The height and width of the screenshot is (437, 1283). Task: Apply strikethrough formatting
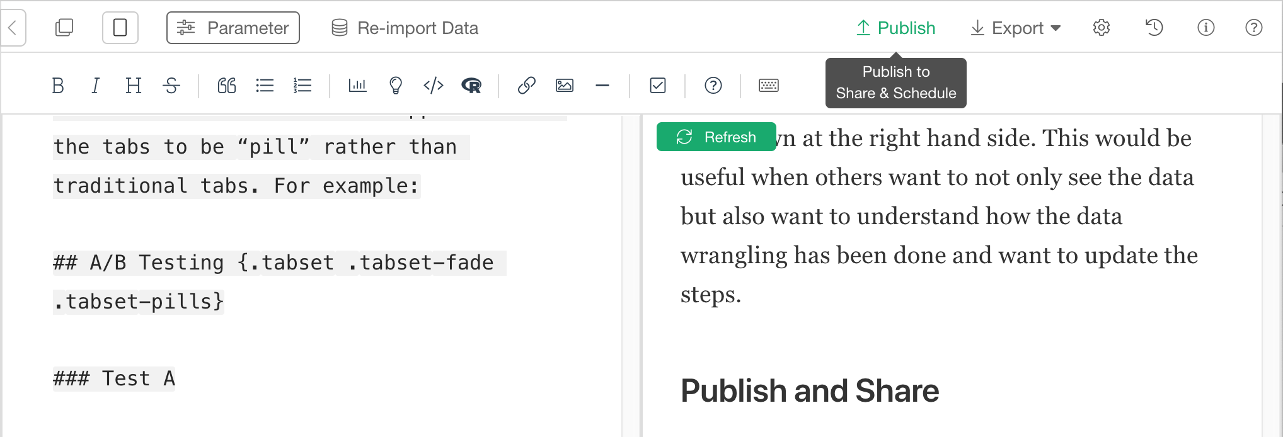click(x=171, y=86)
